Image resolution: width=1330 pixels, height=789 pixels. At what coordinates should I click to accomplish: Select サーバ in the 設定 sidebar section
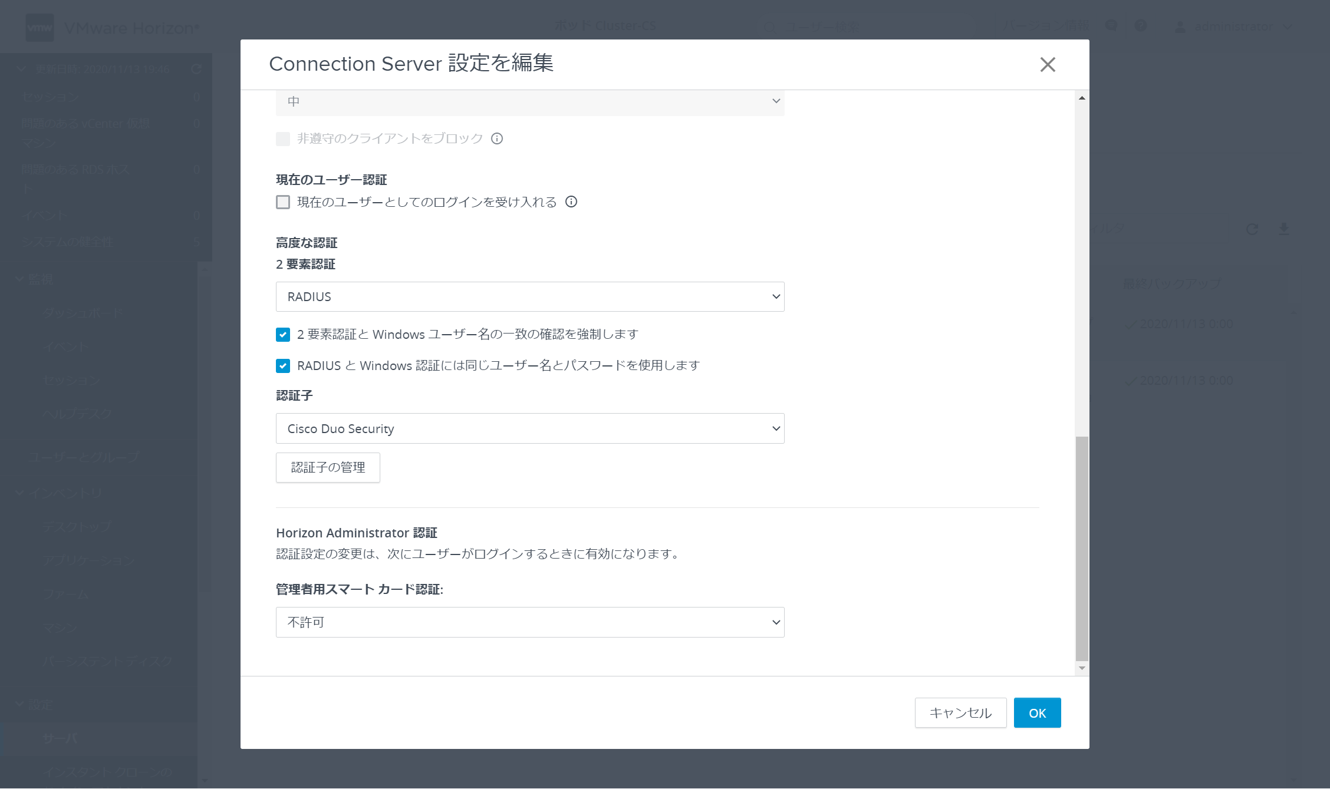click(x=59, y=738)
